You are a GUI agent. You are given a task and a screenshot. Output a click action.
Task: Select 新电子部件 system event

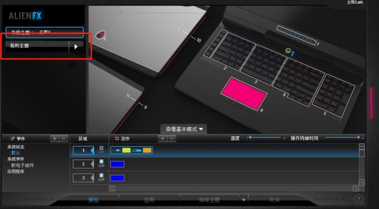click(x=22, y=165)
